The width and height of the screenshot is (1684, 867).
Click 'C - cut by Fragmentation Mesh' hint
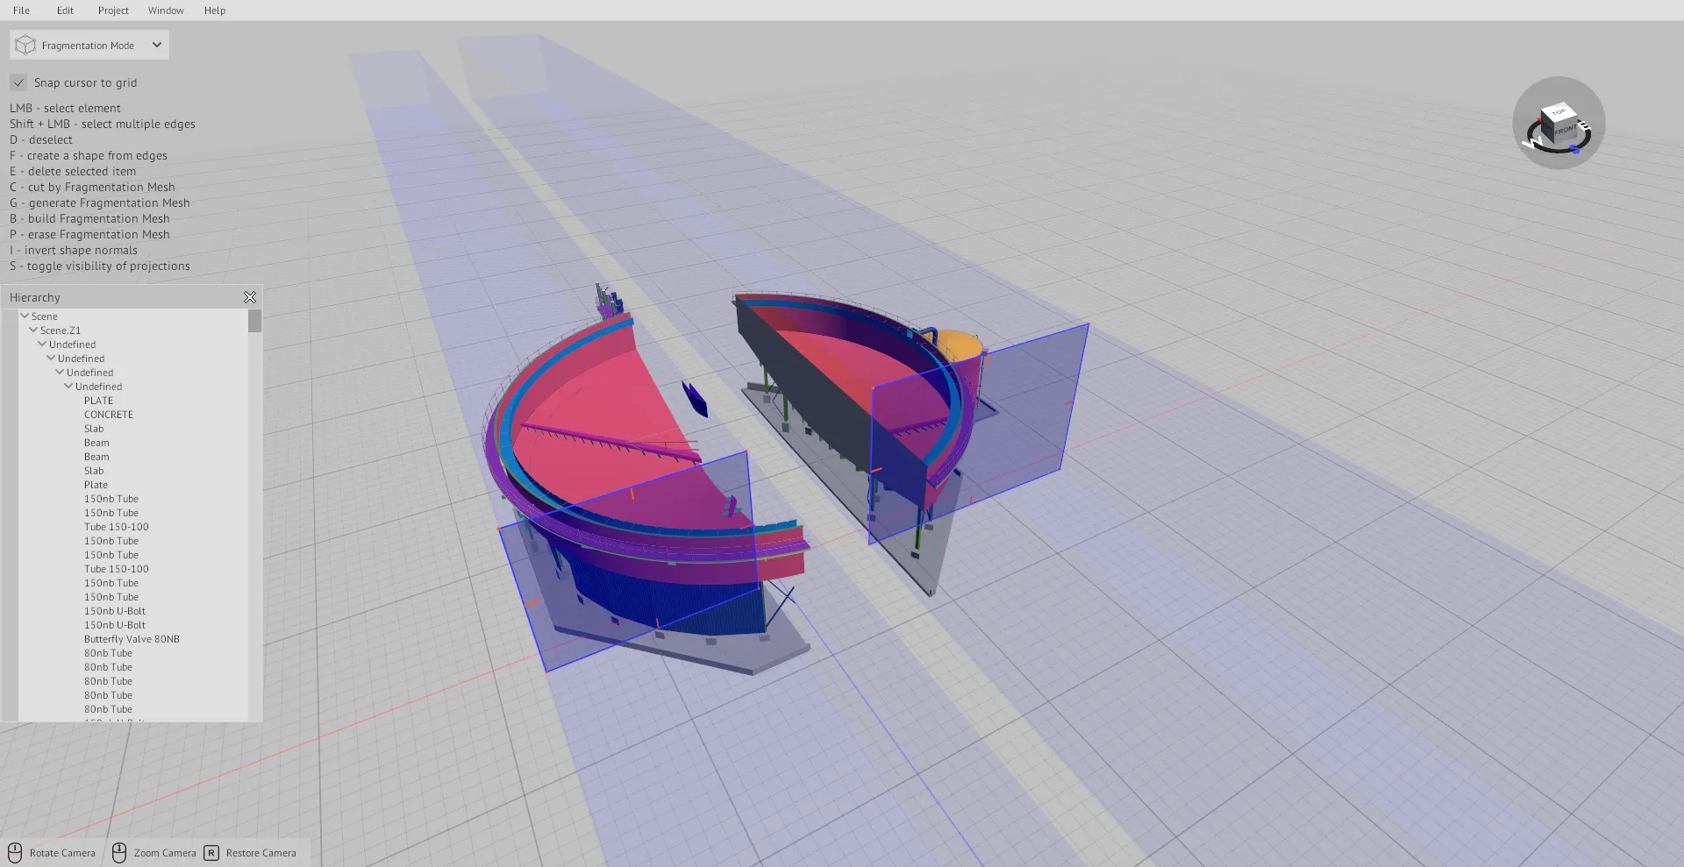[92, 187]
